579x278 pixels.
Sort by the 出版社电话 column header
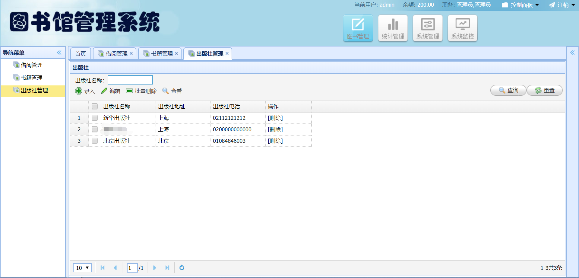[238, 106]
